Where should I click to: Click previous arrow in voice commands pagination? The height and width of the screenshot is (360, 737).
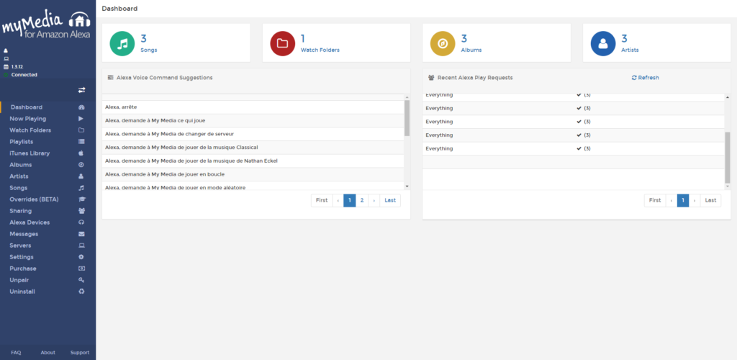coord(338,200)
